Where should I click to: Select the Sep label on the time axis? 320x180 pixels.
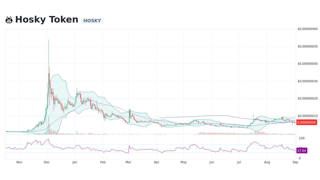click(x=295, y=162)
